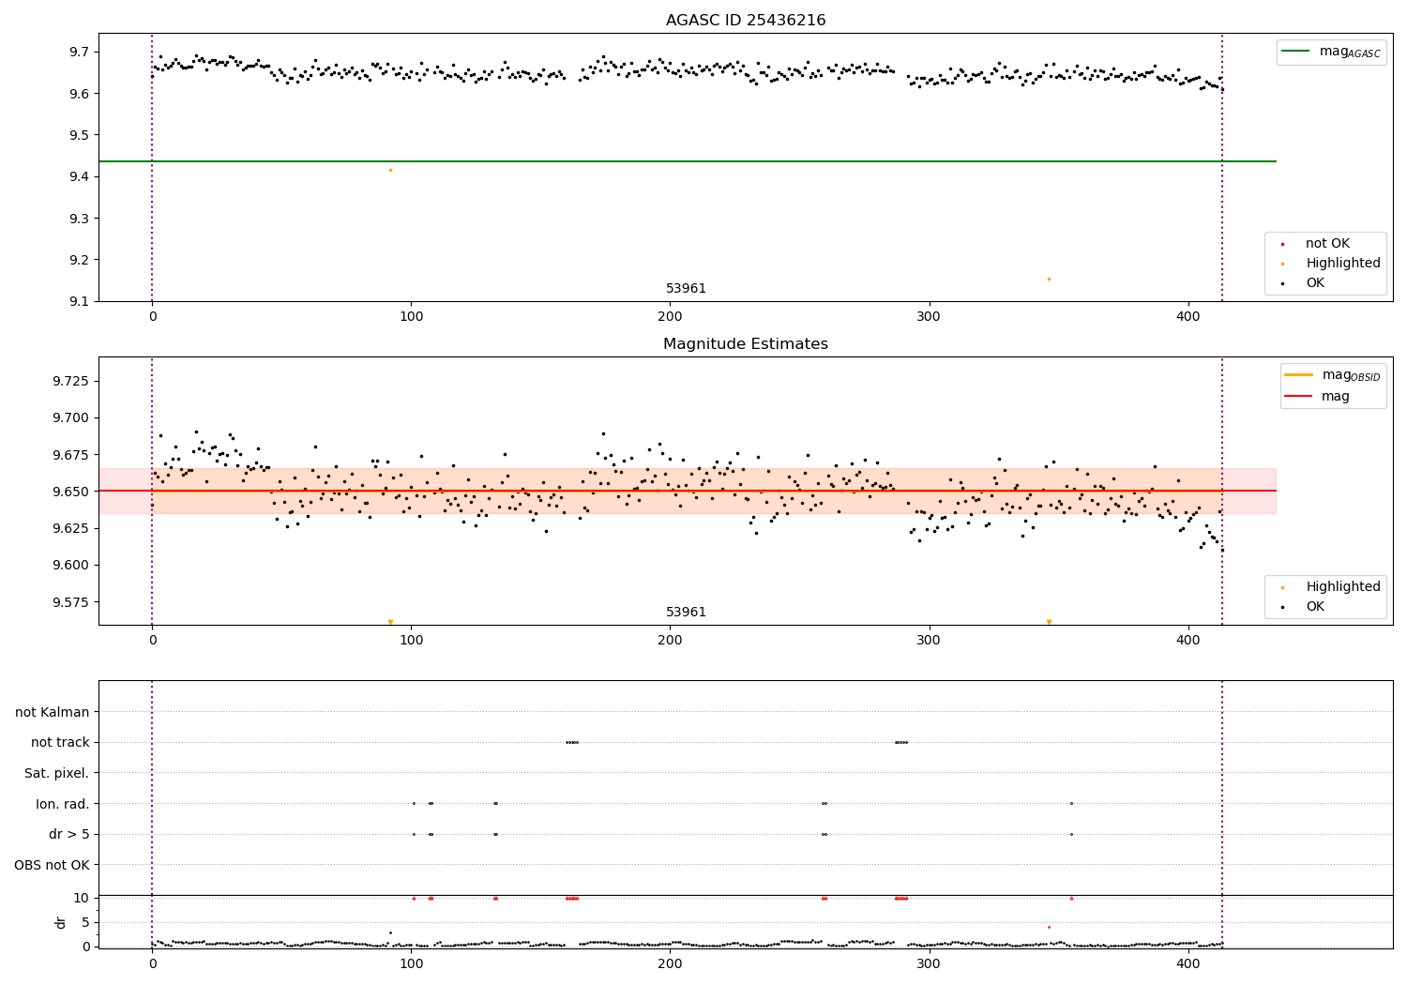Click the "OBS not OK" row label

click(x=53, y=865)
